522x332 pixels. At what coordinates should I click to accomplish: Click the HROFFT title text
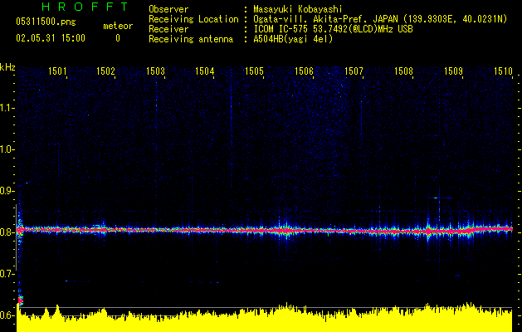click(85, 7)
